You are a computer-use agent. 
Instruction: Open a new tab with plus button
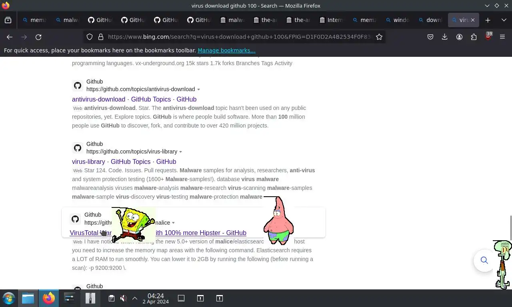(488, 20)
